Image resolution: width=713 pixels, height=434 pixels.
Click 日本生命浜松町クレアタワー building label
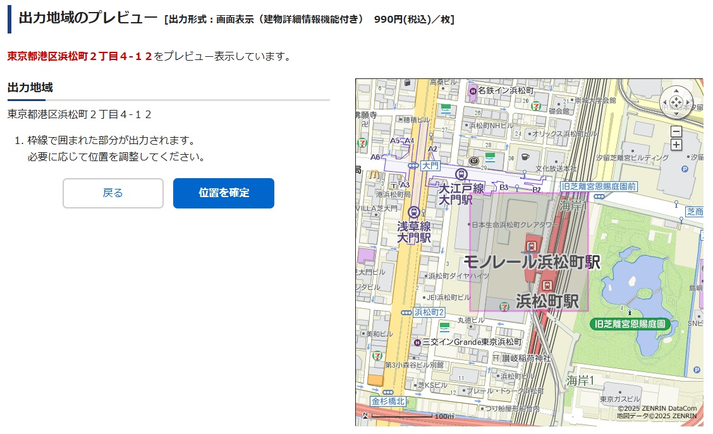(x=515, y=224)
